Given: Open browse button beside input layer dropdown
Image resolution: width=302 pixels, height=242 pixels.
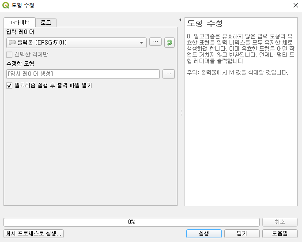Looking at the screenshot, I should click(155, 42).
